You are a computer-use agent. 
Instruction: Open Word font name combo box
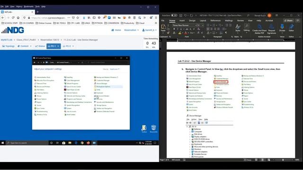point(185,25)
